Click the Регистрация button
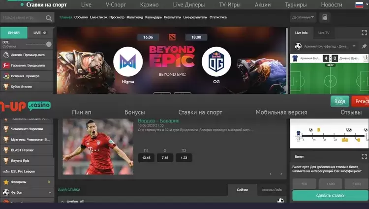 (360, 101)
